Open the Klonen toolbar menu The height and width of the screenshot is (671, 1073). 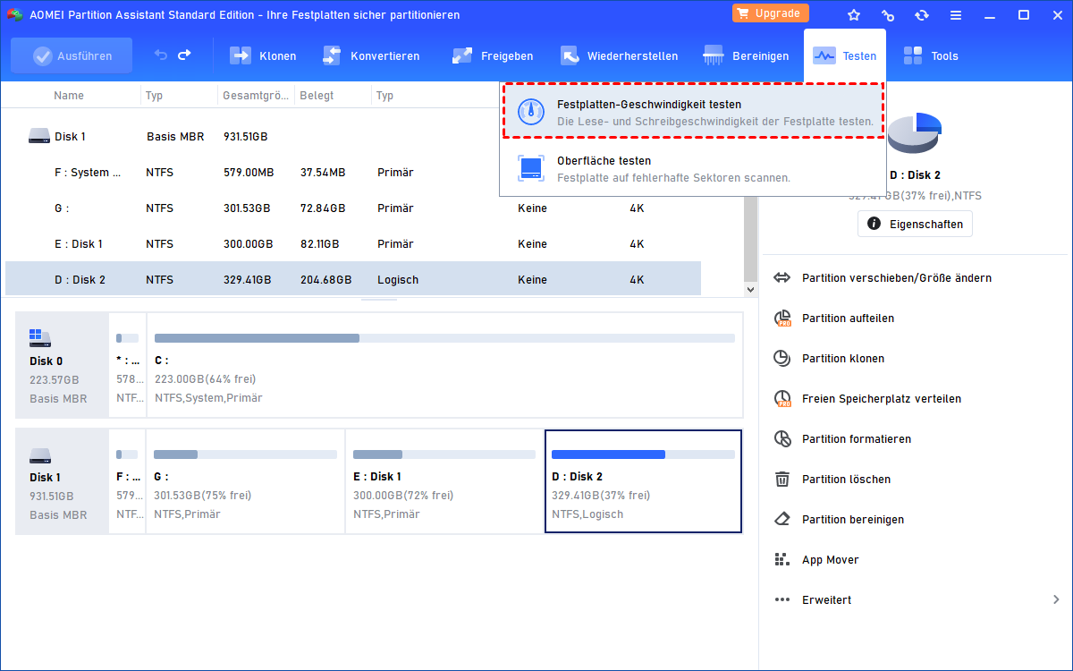click(263, 55)
